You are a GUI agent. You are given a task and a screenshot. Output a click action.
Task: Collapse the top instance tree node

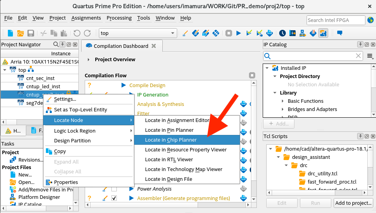[5, 70]
